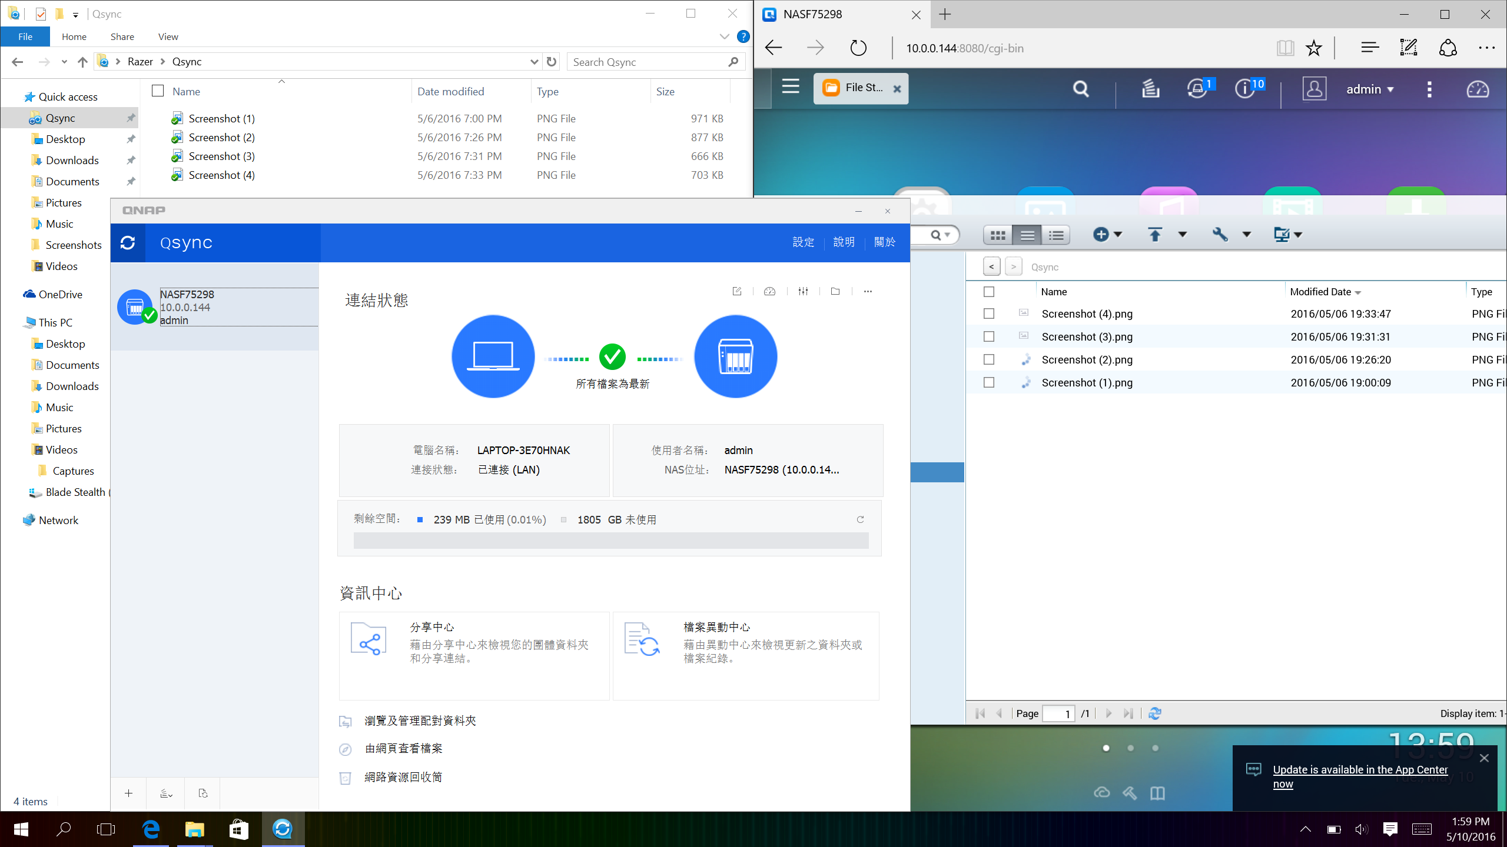Switch to the Share ribbon tab
Image resolution: width=1507 pixels, height=847 pixels.
pos(122,36)
